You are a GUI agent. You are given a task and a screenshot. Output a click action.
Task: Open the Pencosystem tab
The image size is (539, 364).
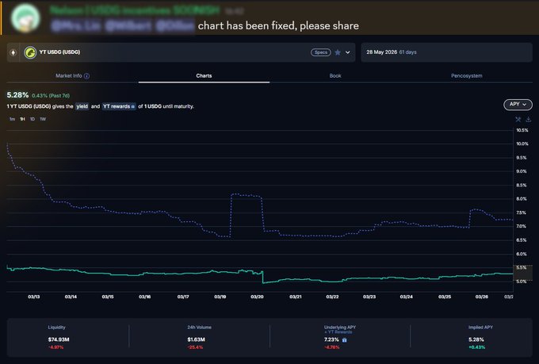tap(465, 76)
